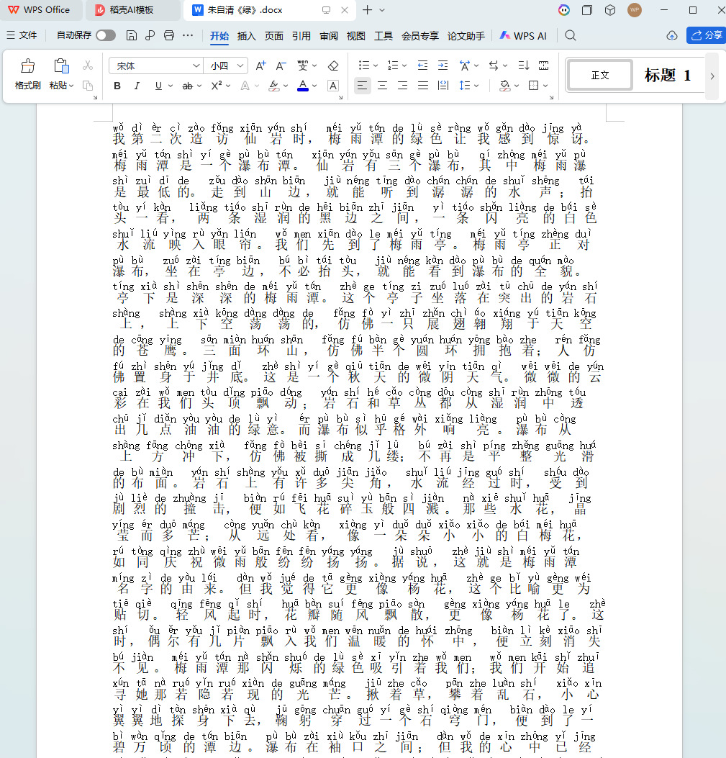Open the 审阅 ribbon tab
This screenshot has height=758, width=726.
(329, 36)
